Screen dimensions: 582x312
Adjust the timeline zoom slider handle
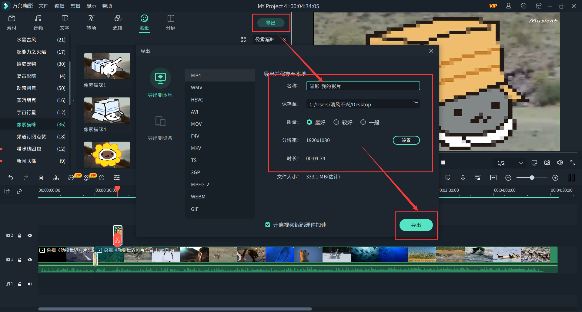(x=532, y=178)
